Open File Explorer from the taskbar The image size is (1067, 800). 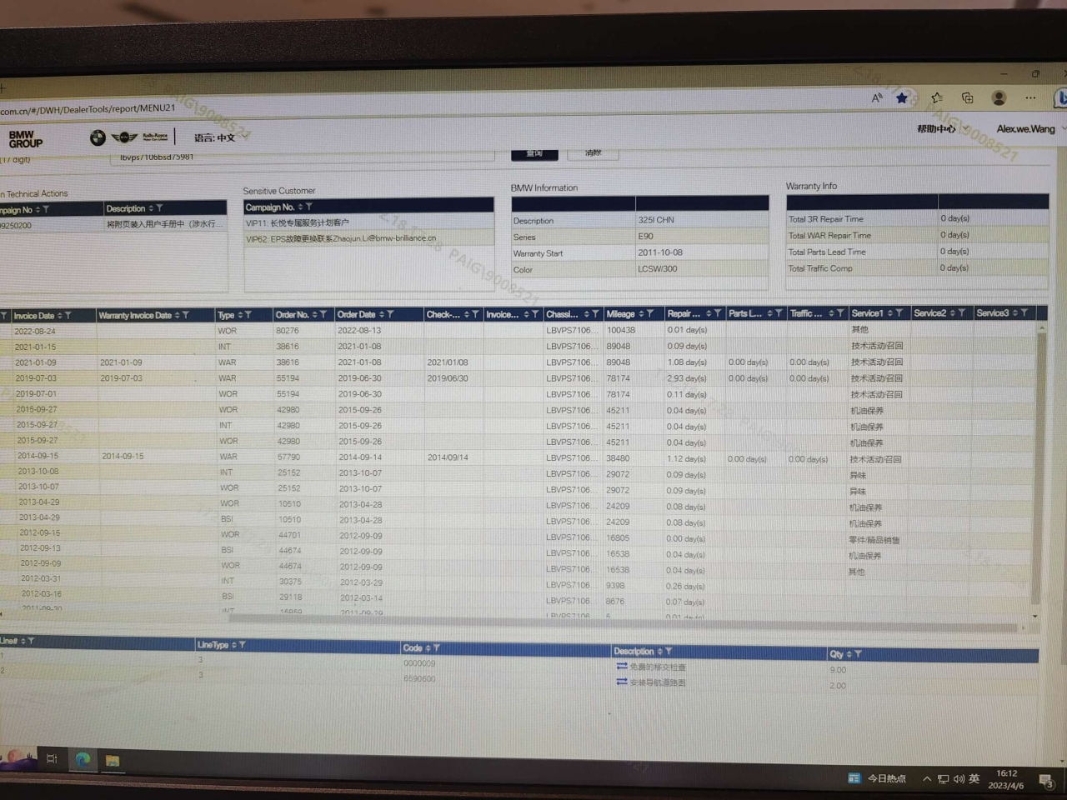[113, 760]
